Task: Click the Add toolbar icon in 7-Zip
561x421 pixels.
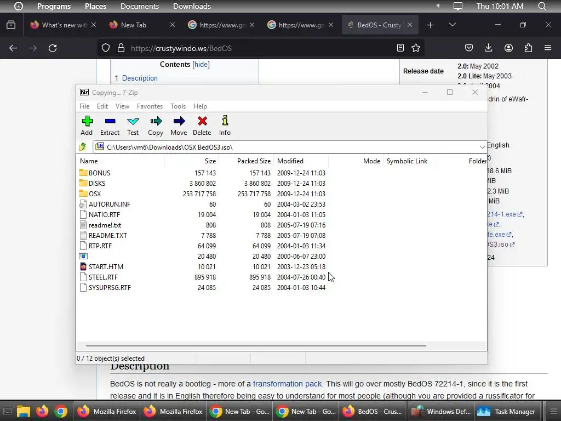Action: click(x=87, y=126)
